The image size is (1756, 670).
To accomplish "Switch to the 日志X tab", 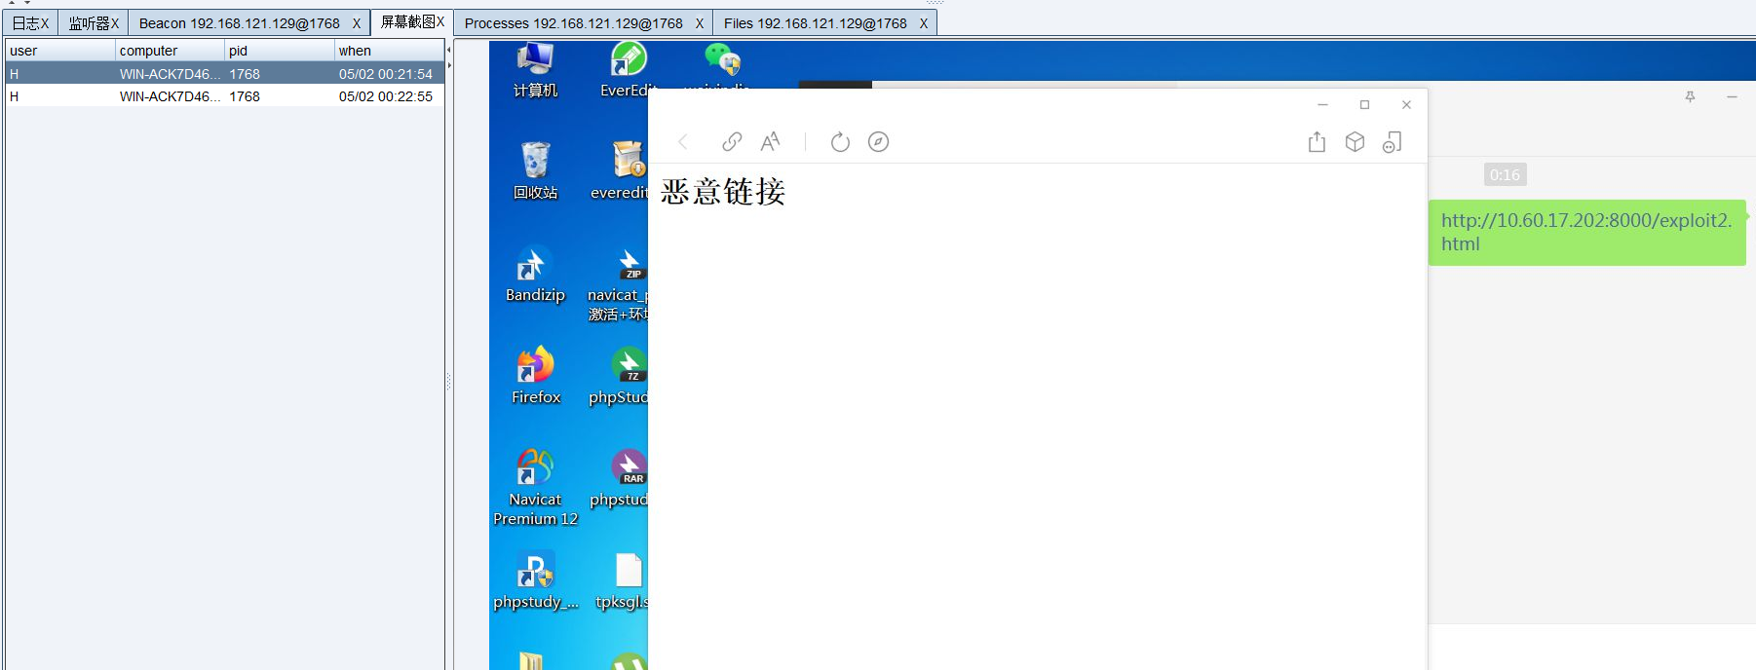I will [30, 22].
